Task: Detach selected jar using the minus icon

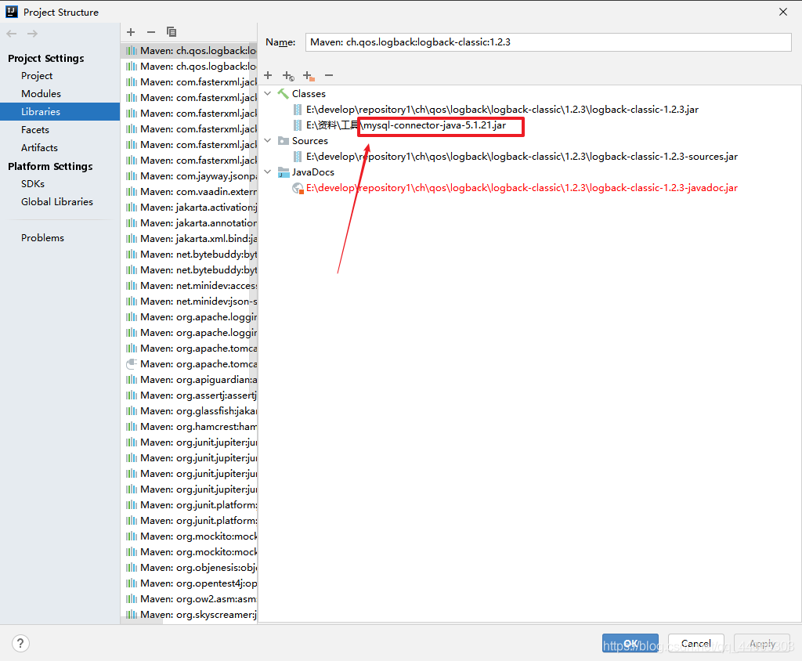Action: point(329,75)
